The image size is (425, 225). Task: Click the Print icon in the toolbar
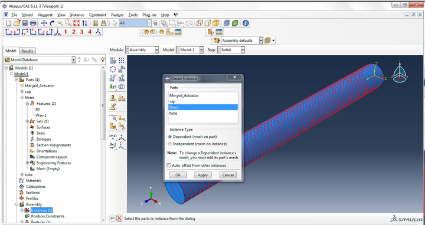click(33, 23)
